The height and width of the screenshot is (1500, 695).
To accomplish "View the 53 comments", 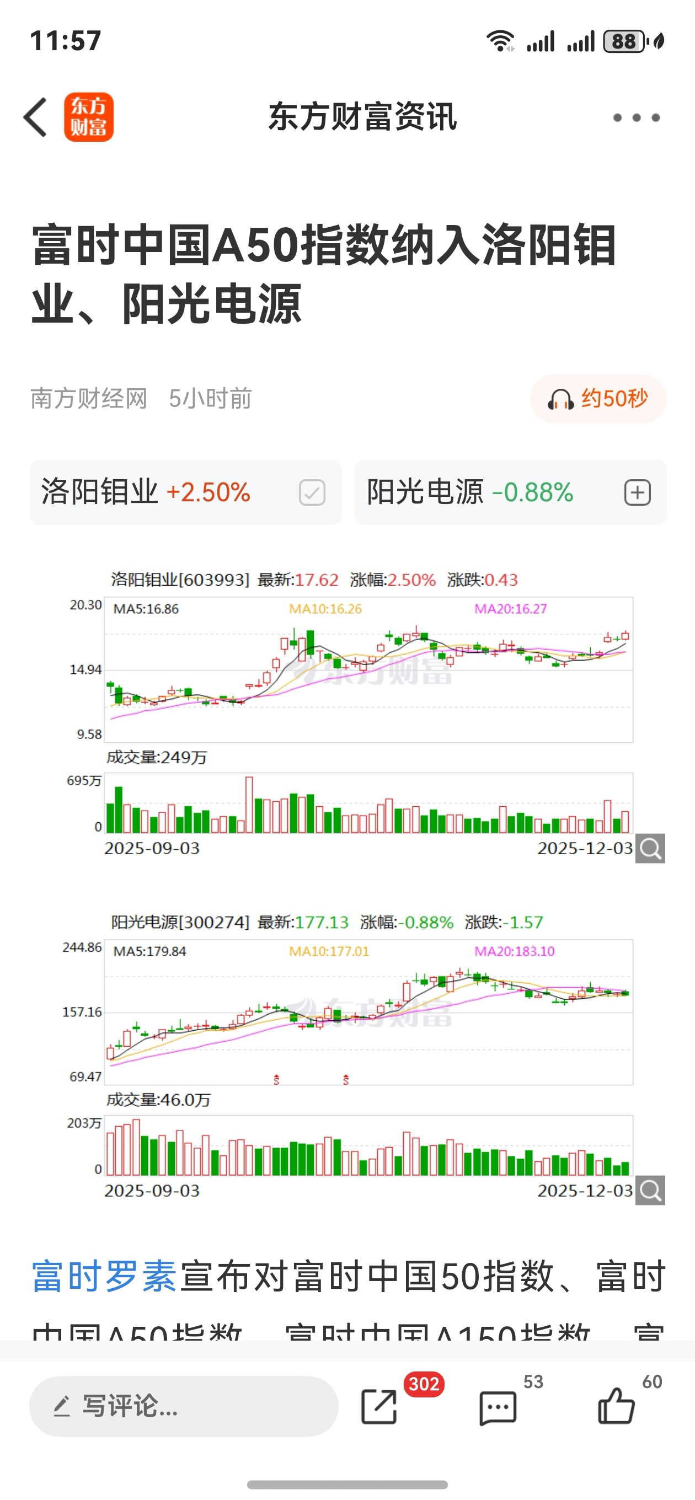I will click(x=498, y=1408).
